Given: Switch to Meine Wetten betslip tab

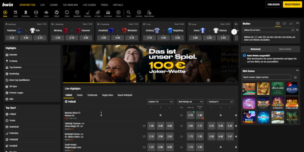Looking at the screenshot, I should click(285, 49).
